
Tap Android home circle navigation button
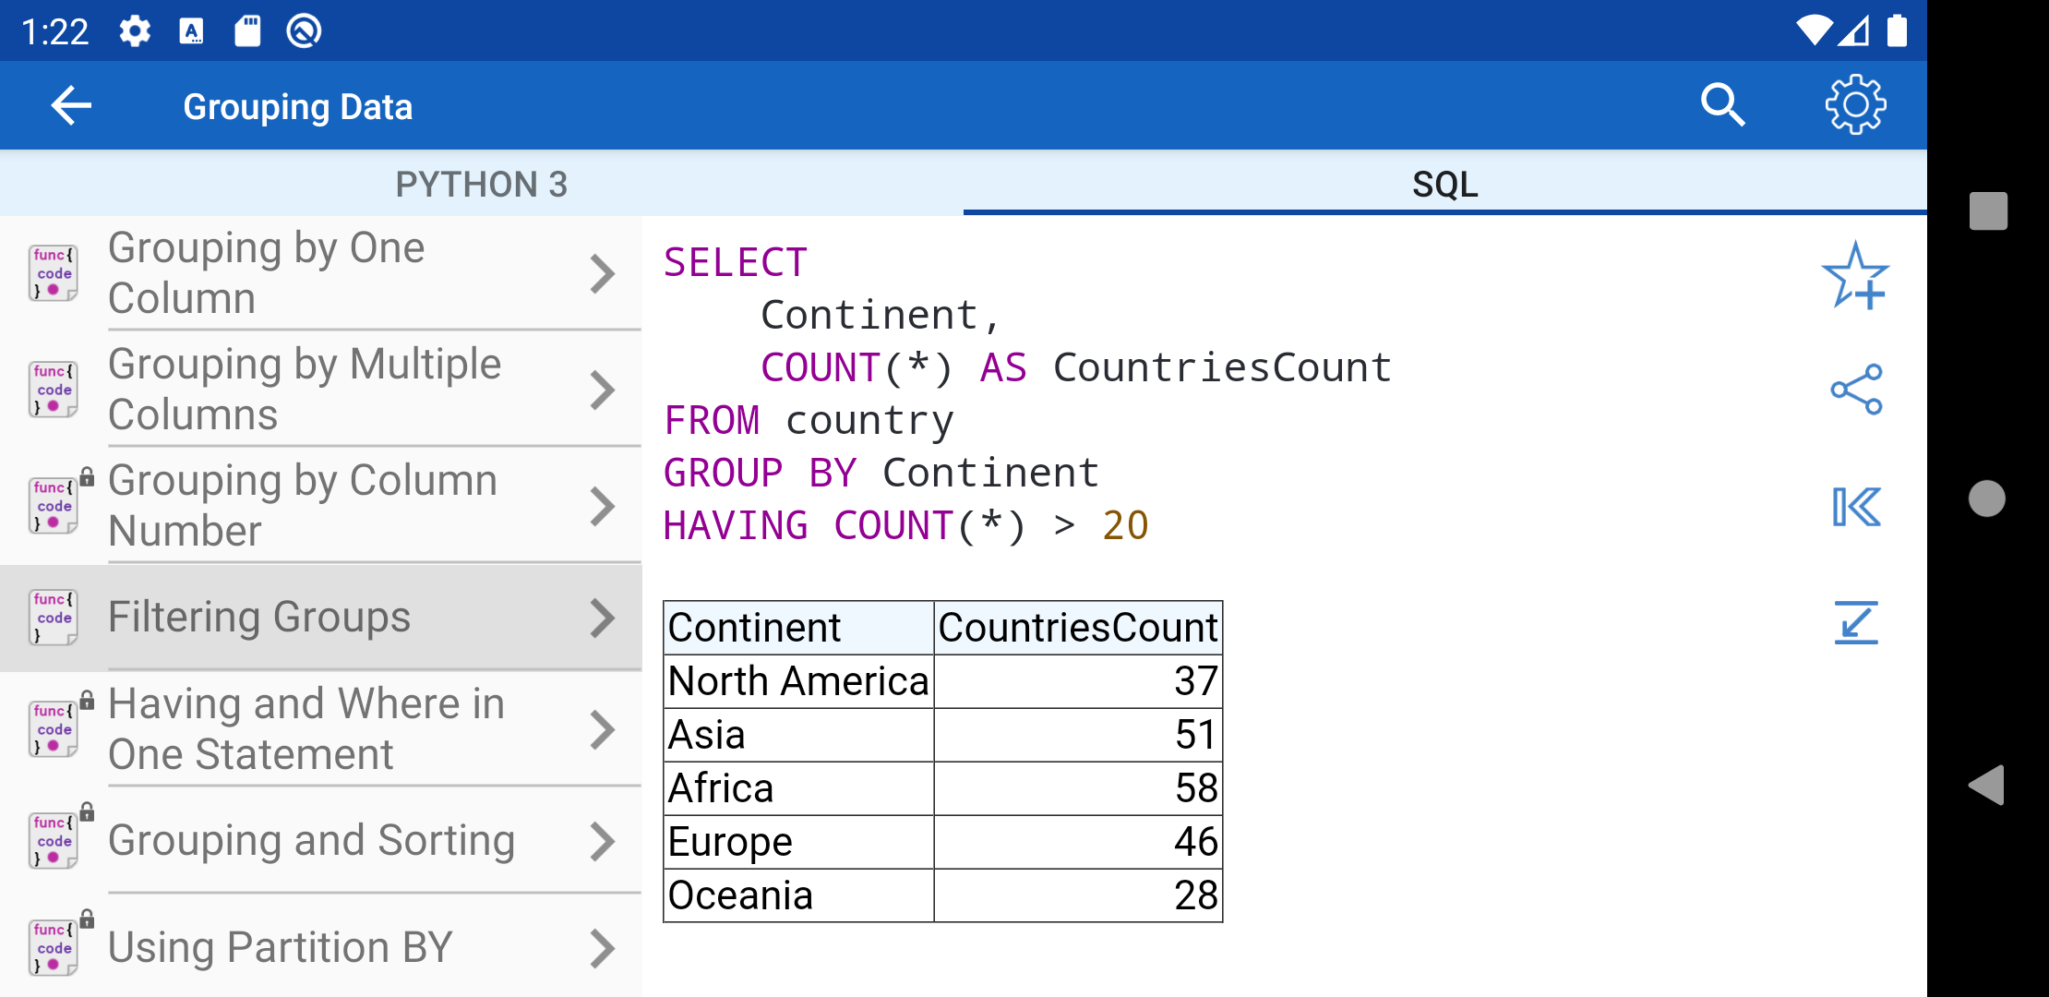1987,498
